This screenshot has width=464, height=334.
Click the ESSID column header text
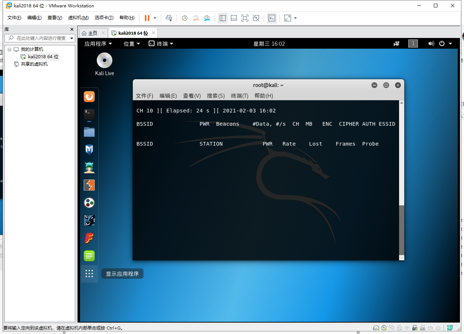[387, 124]
